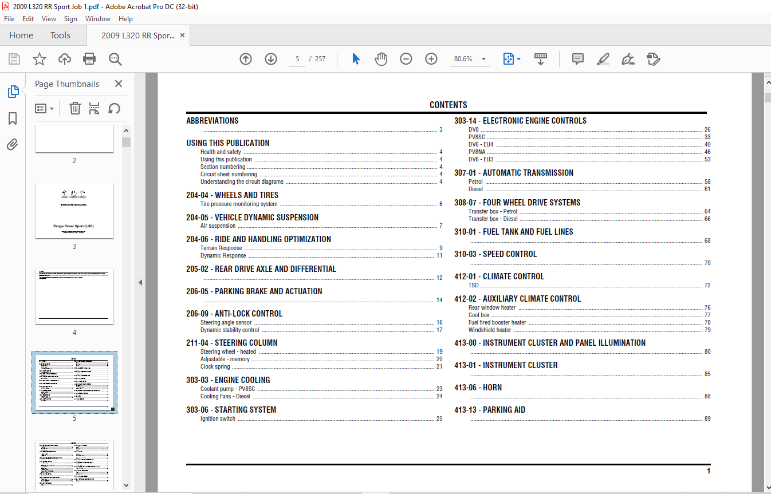
Task: Bookmark this file with the star icon
Action: pos(39,59)
